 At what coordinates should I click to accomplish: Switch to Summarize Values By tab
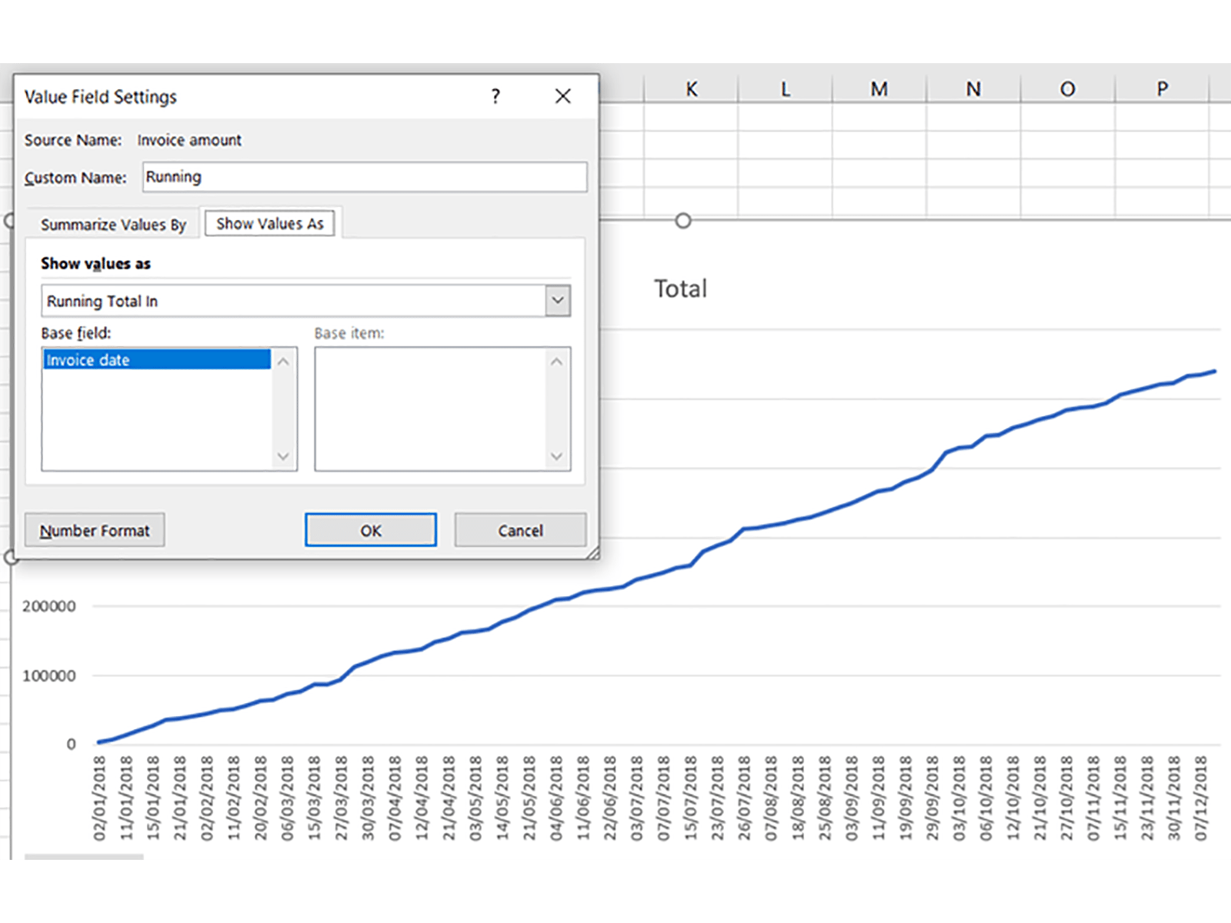(113, 225)
